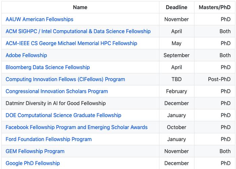This screenshot has height=169, width=236.
Task: Follow the GEM Fellowship Program link
Action: tap(35, 151)
